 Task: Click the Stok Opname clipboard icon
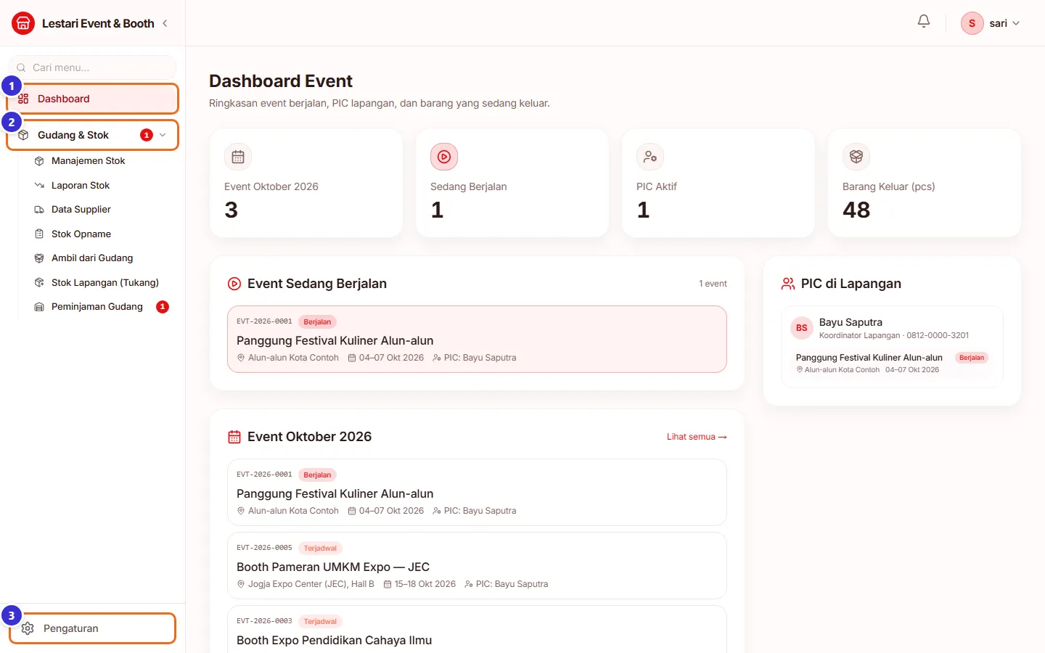click(39, 234)
